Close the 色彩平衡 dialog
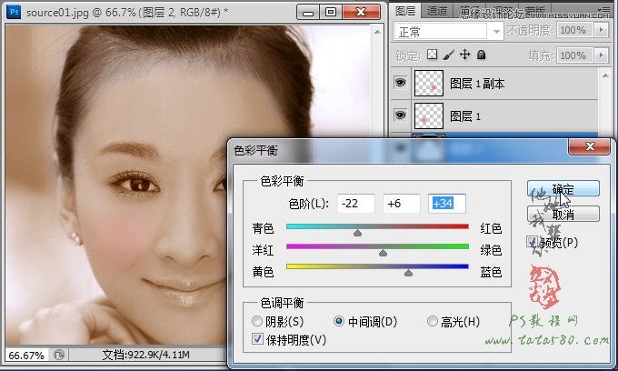The width and height of the screenshot is (618, 371). point(590,146)
